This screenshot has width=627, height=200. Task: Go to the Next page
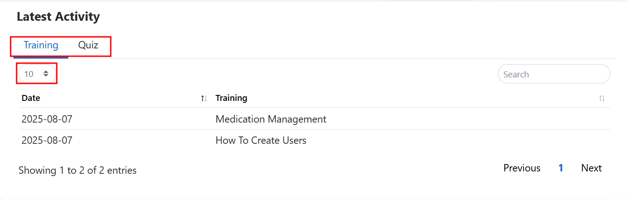tap(591, 168)
